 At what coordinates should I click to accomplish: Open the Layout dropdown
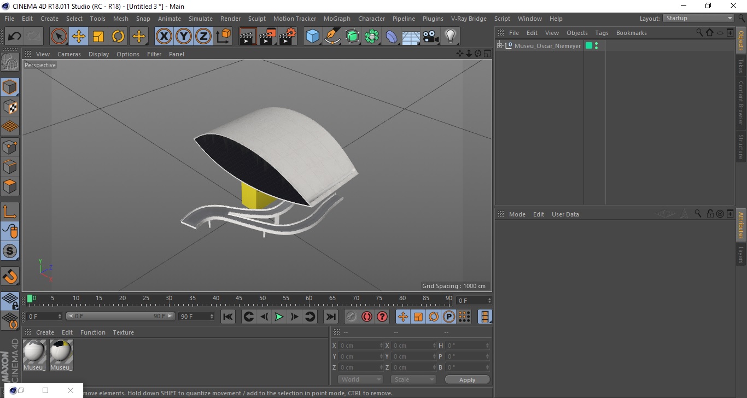699,18
